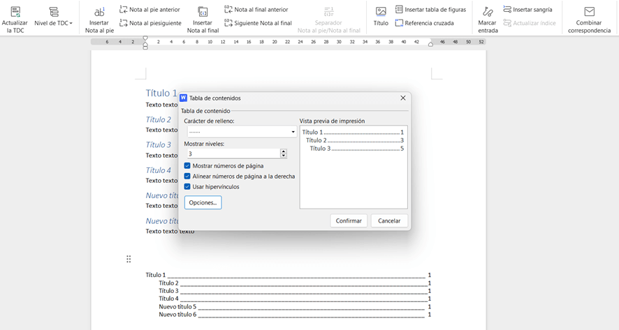Uncheck Mostrar números de página

(x=187, y=166)
